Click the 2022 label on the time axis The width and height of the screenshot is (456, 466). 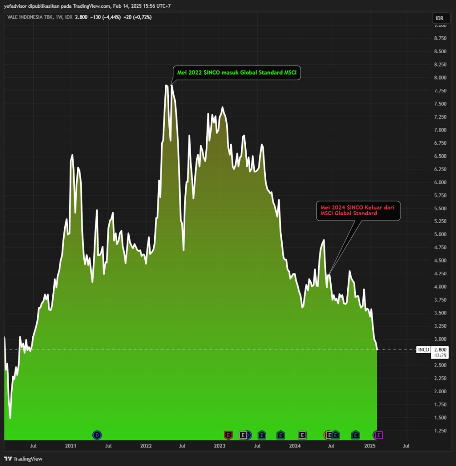coord(146,446)
